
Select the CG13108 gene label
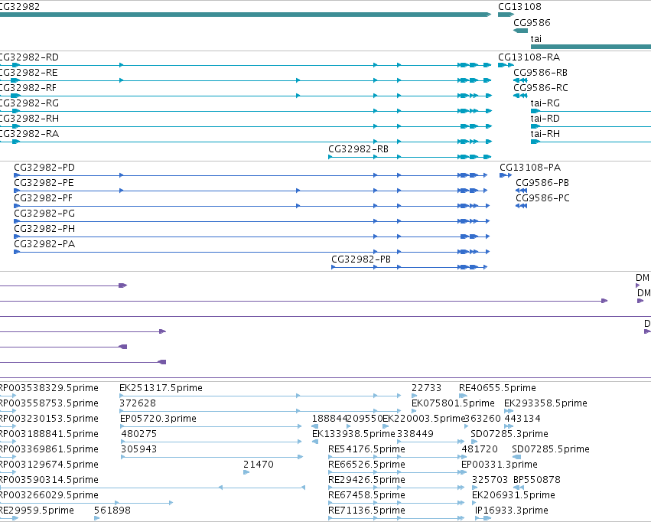pyautogui.click(x=519, y=7)
